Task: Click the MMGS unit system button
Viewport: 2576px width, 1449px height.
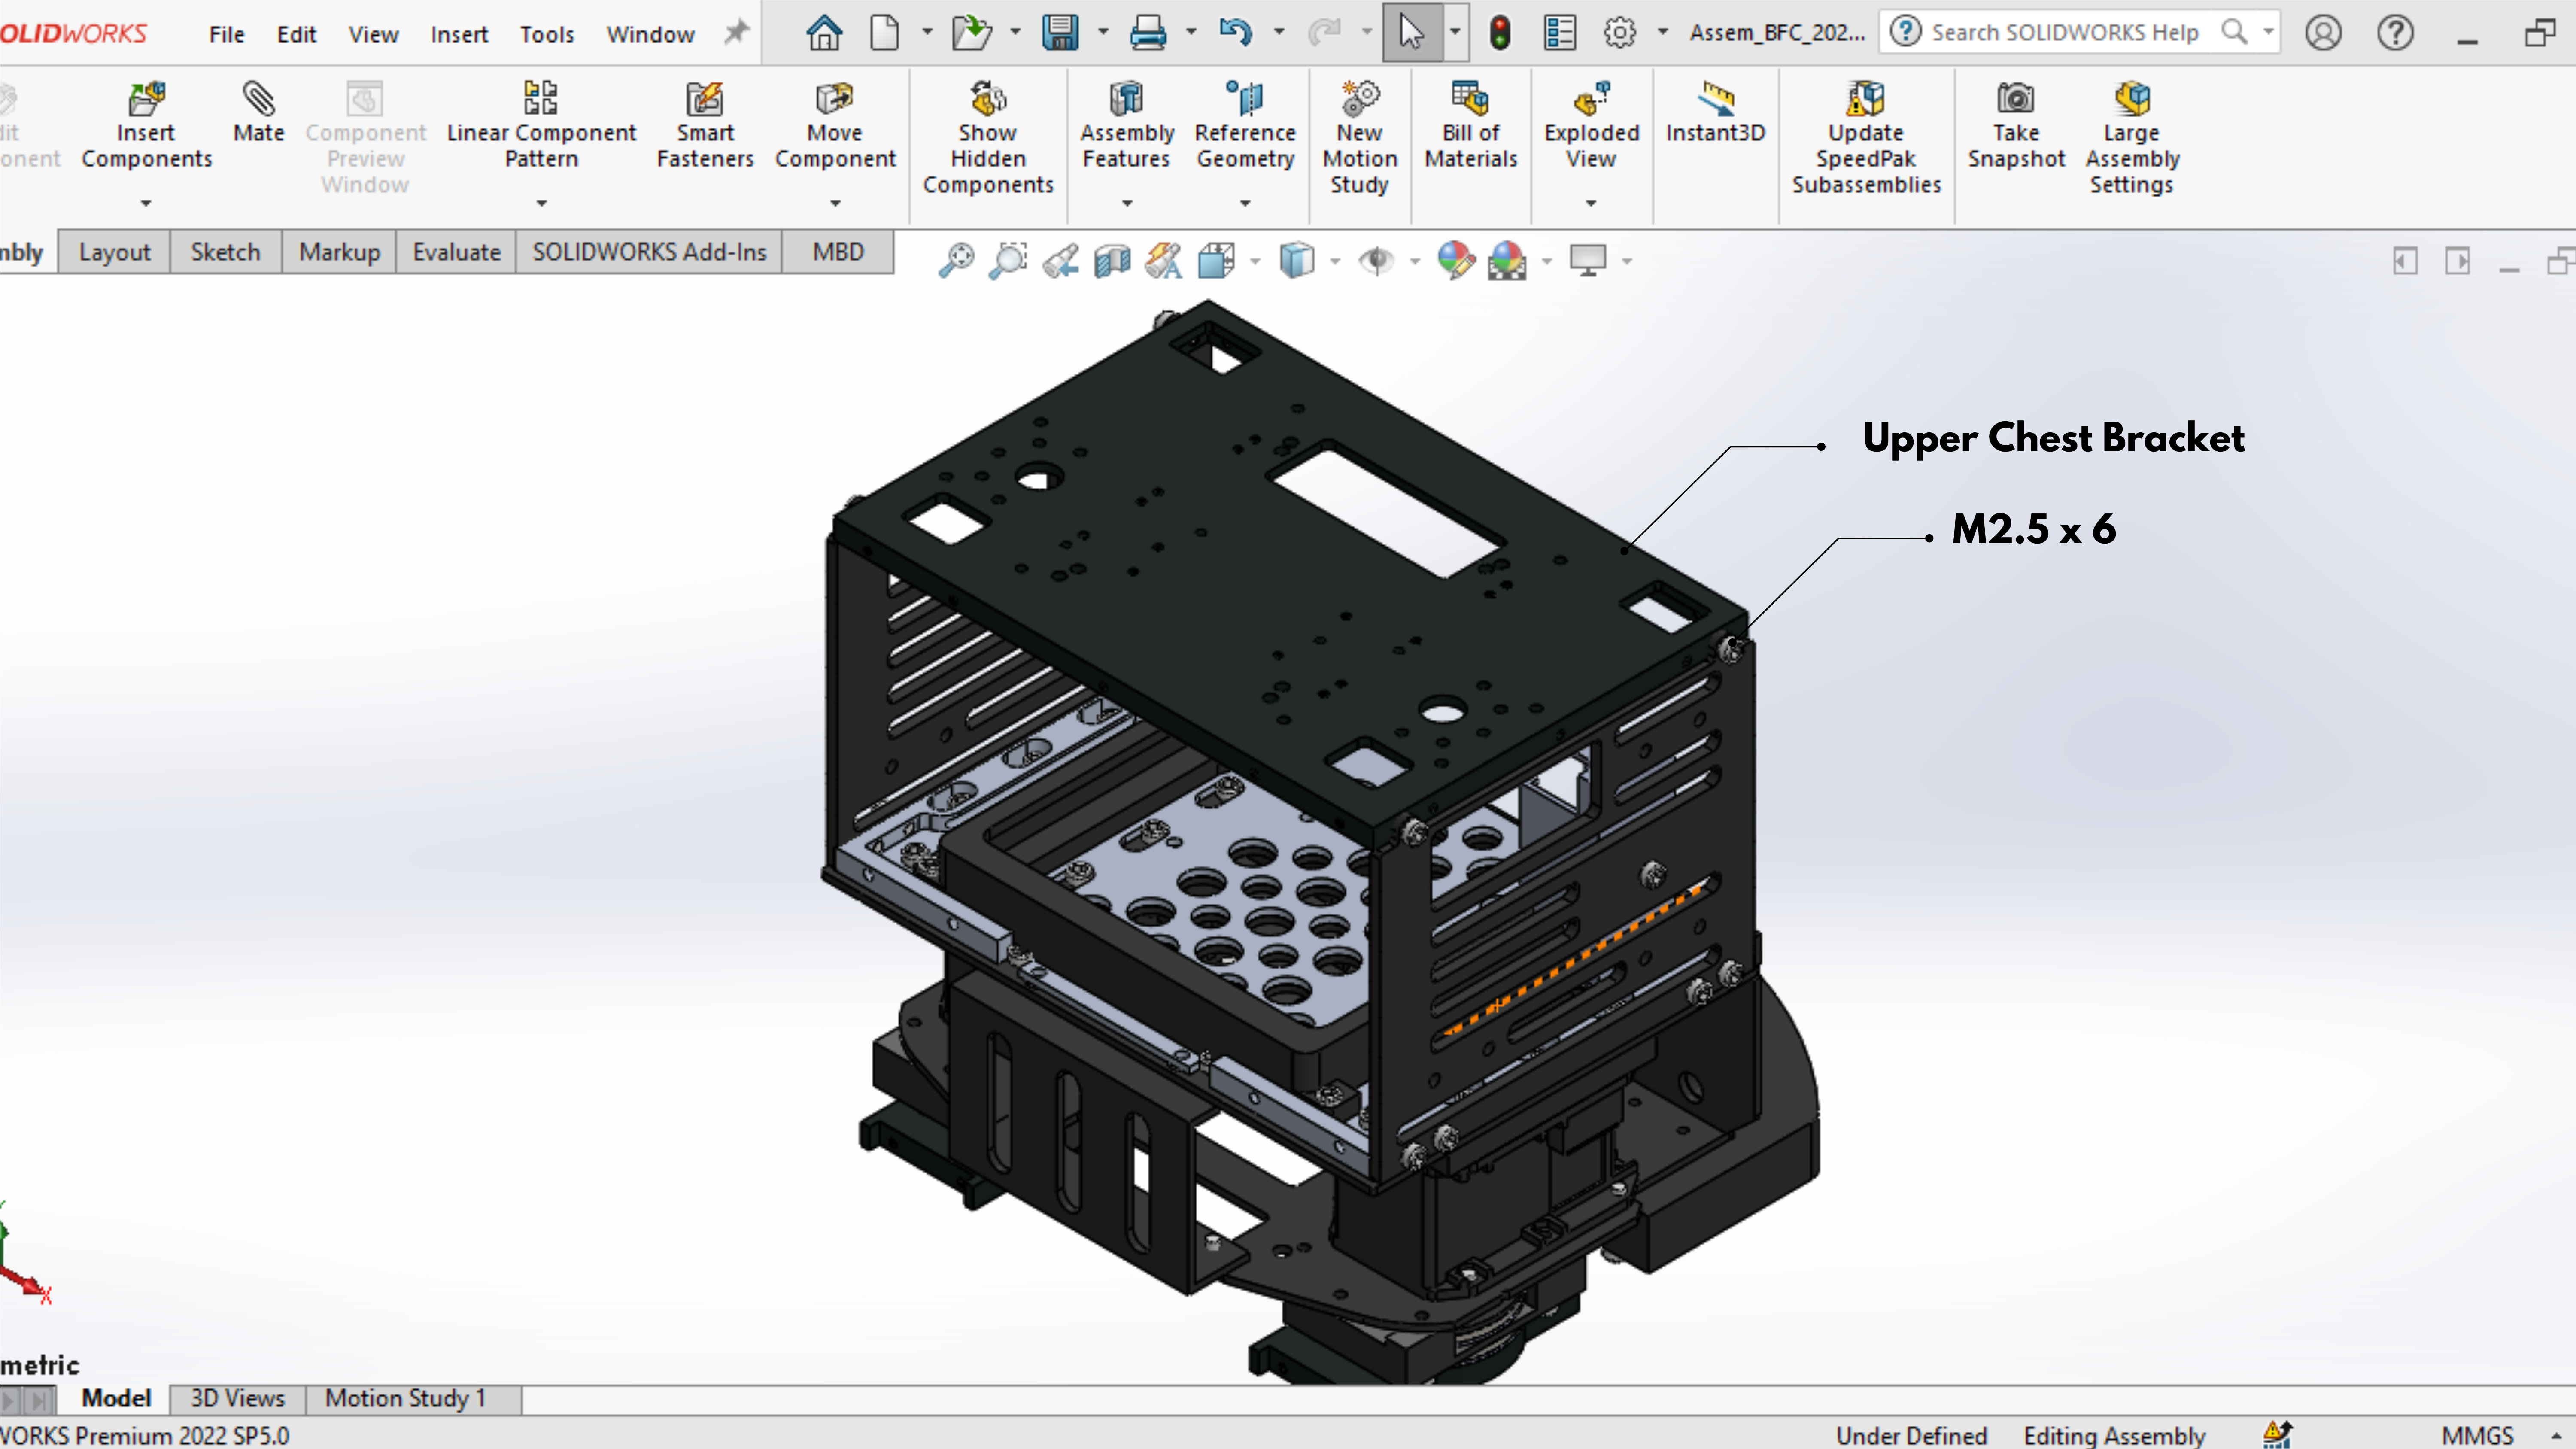Action: pos(2477,1435)
